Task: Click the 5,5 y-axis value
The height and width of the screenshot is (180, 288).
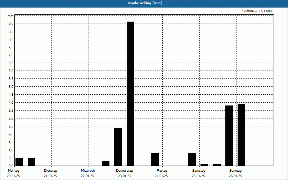Action: [x=11, y=79]
